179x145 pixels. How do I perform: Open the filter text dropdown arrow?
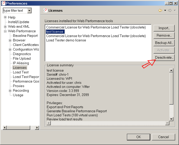(x=29, y=11)
